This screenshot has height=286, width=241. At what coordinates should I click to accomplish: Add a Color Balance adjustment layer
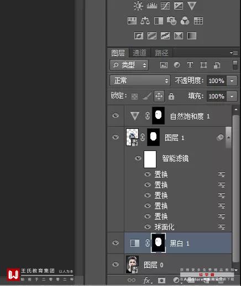[x=145, y=20]
